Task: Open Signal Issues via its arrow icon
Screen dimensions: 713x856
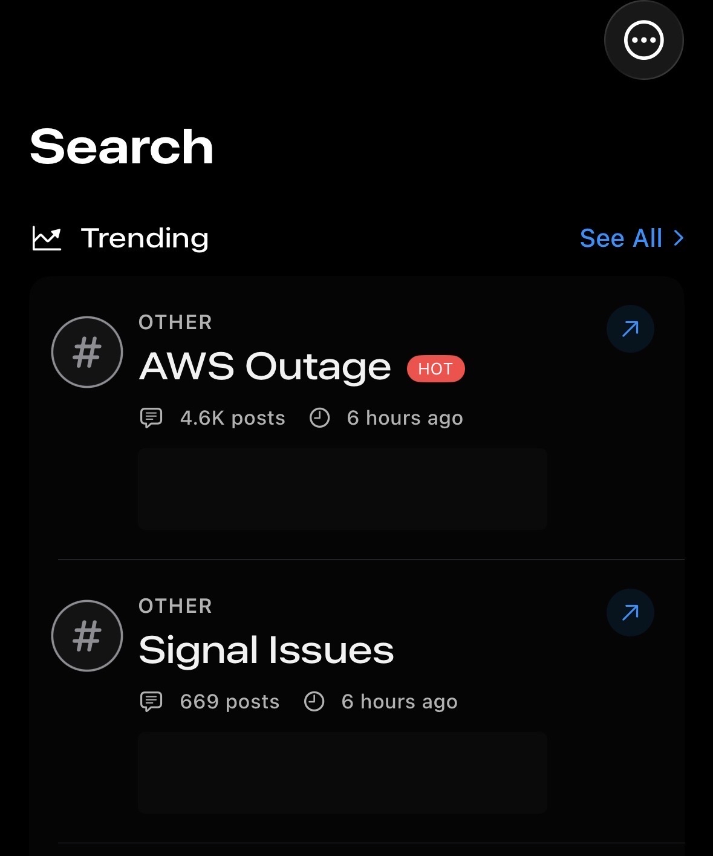Action: click(x=630, y=613)
